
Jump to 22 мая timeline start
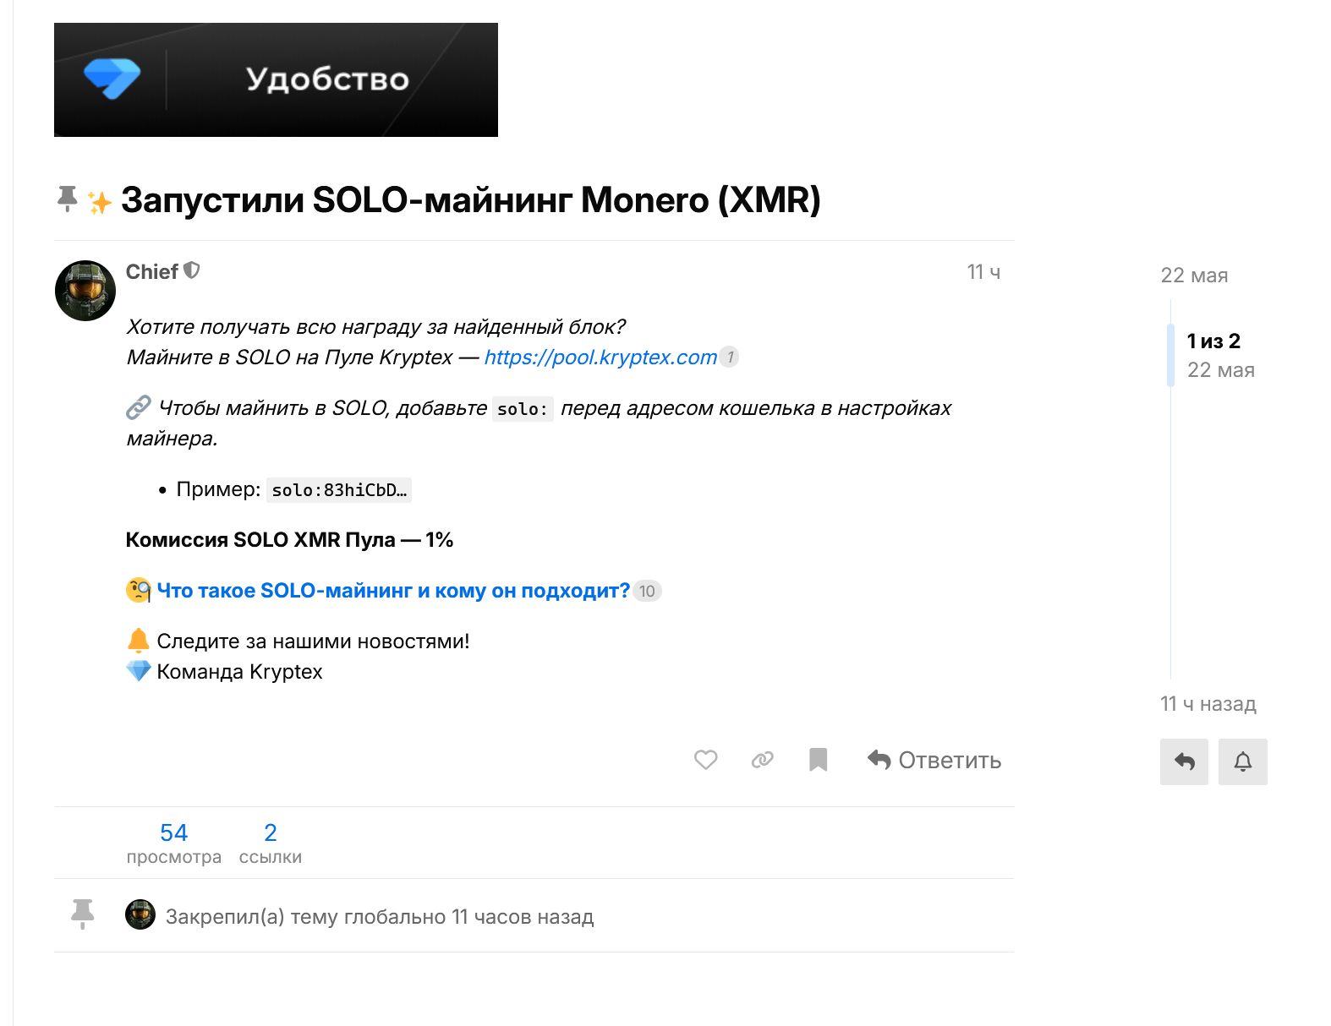coord(1193,276)
